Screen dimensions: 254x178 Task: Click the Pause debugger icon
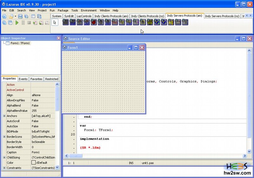pyautogui.click(x=23, y=23)
